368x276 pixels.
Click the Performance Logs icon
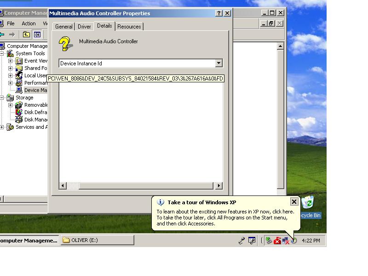(x=19, y=83)
